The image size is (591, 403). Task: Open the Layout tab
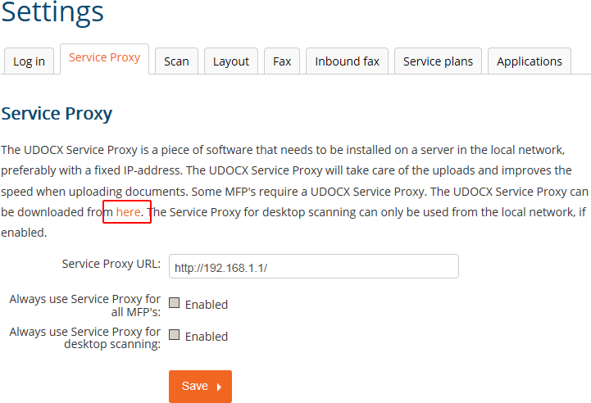pos(231,61)
